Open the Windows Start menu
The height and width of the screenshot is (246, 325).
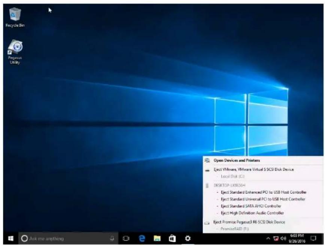click(x=11, y=239)
